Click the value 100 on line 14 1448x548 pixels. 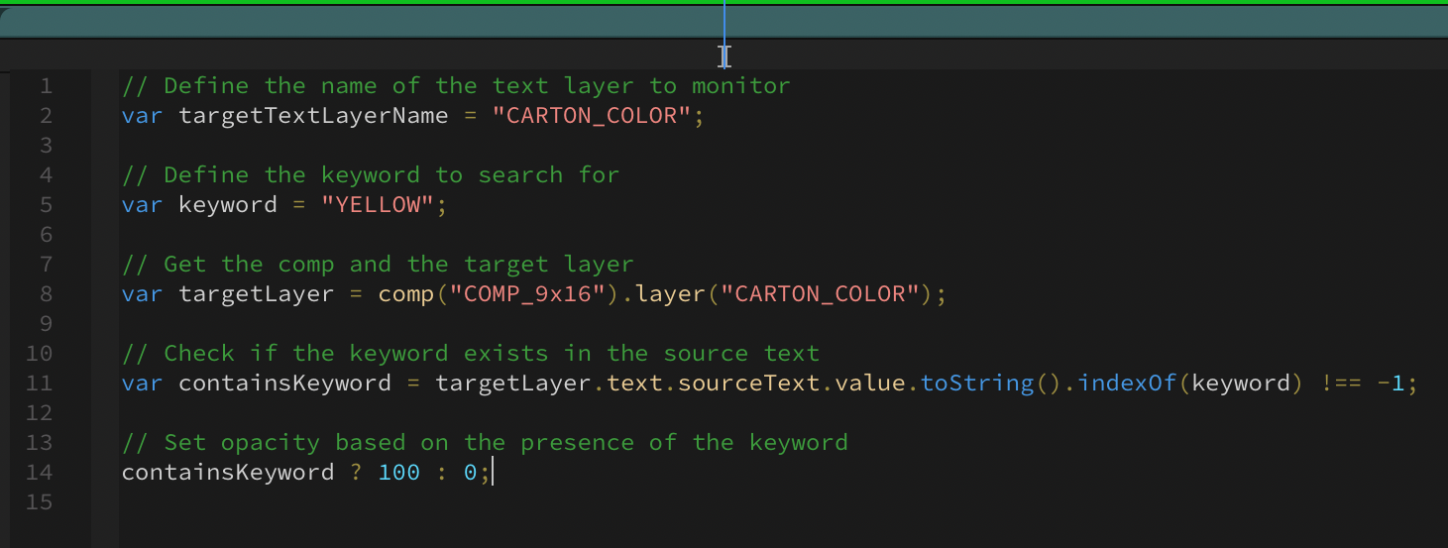[399, 472]
